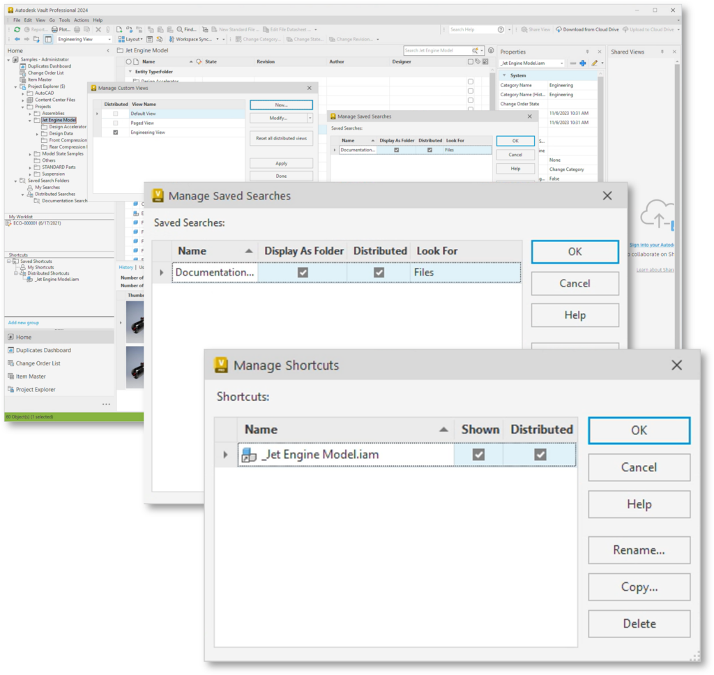Select Documentation Search in the tree
The image size is (714, 675).
point(64,201)
